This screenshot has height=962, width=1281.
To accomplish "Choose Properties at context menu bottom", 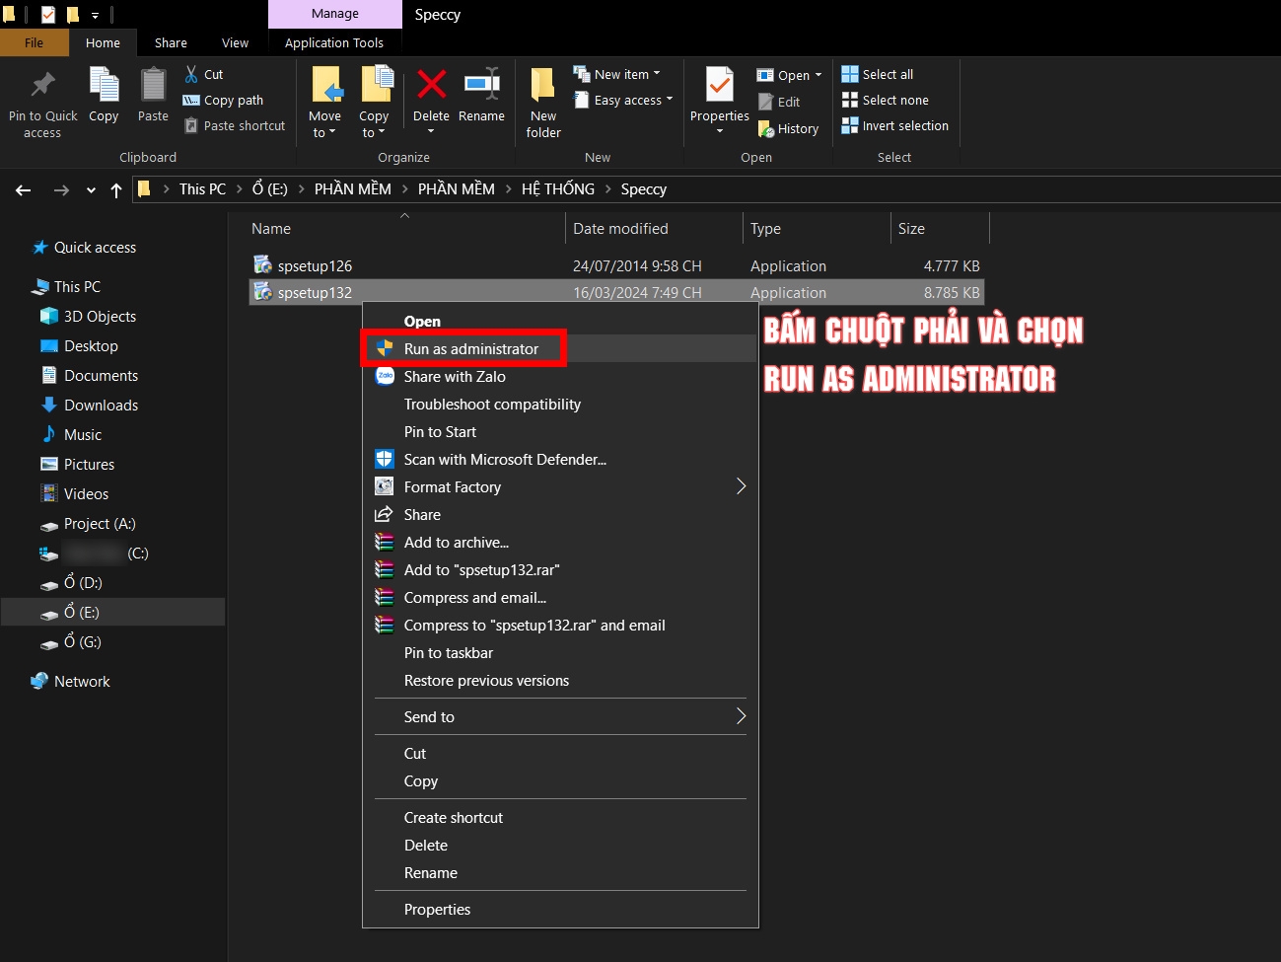I will point(560,909).
